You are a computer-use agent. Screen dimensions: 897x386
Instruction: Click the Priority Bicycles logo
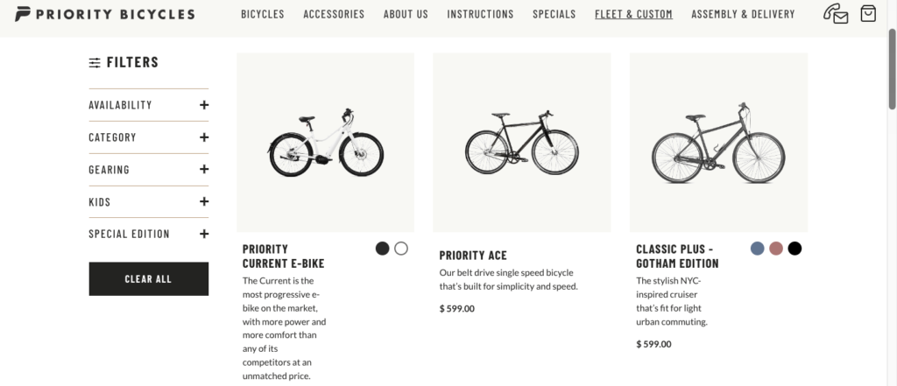point(105,14)
